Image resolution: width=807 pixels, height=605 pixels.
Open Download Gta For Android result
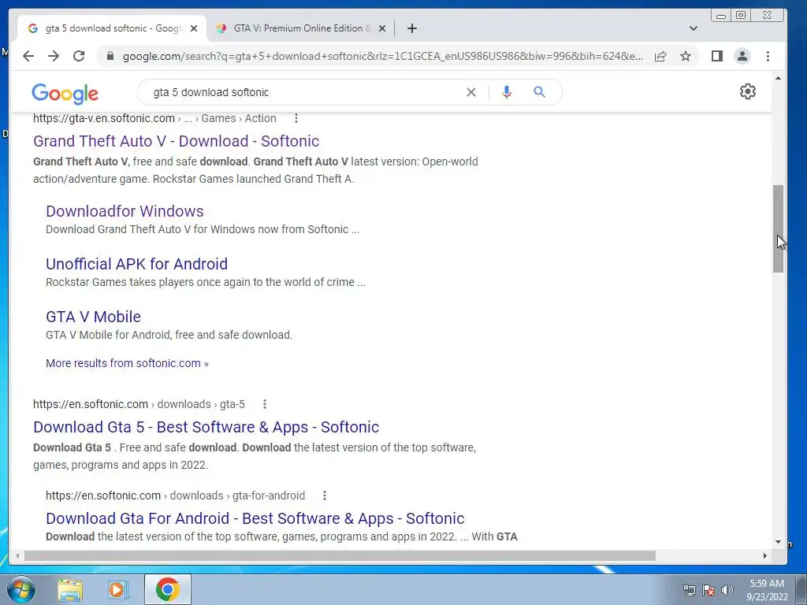pyautogui.click(x=255, y=518)
